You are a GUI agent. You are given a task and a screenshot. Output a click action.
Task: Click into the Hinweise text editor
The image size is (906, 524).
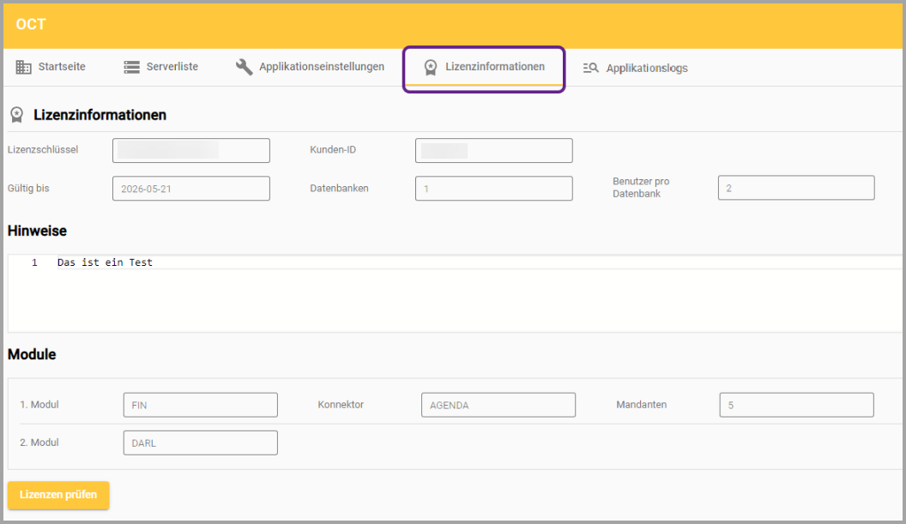click(x=455, y=296)
